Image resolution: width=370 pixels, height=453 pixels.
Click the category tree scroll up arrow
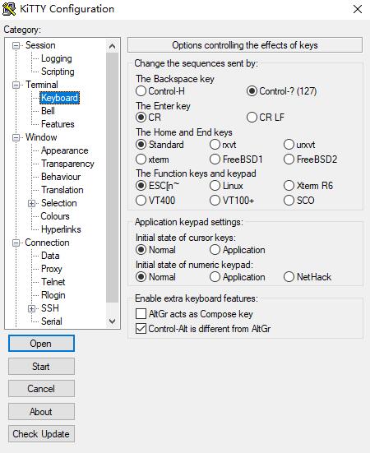click(x=113, y=46)
